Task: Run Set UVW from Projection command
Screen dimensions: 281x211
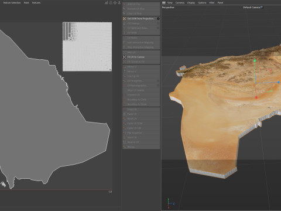Action: 141,19
